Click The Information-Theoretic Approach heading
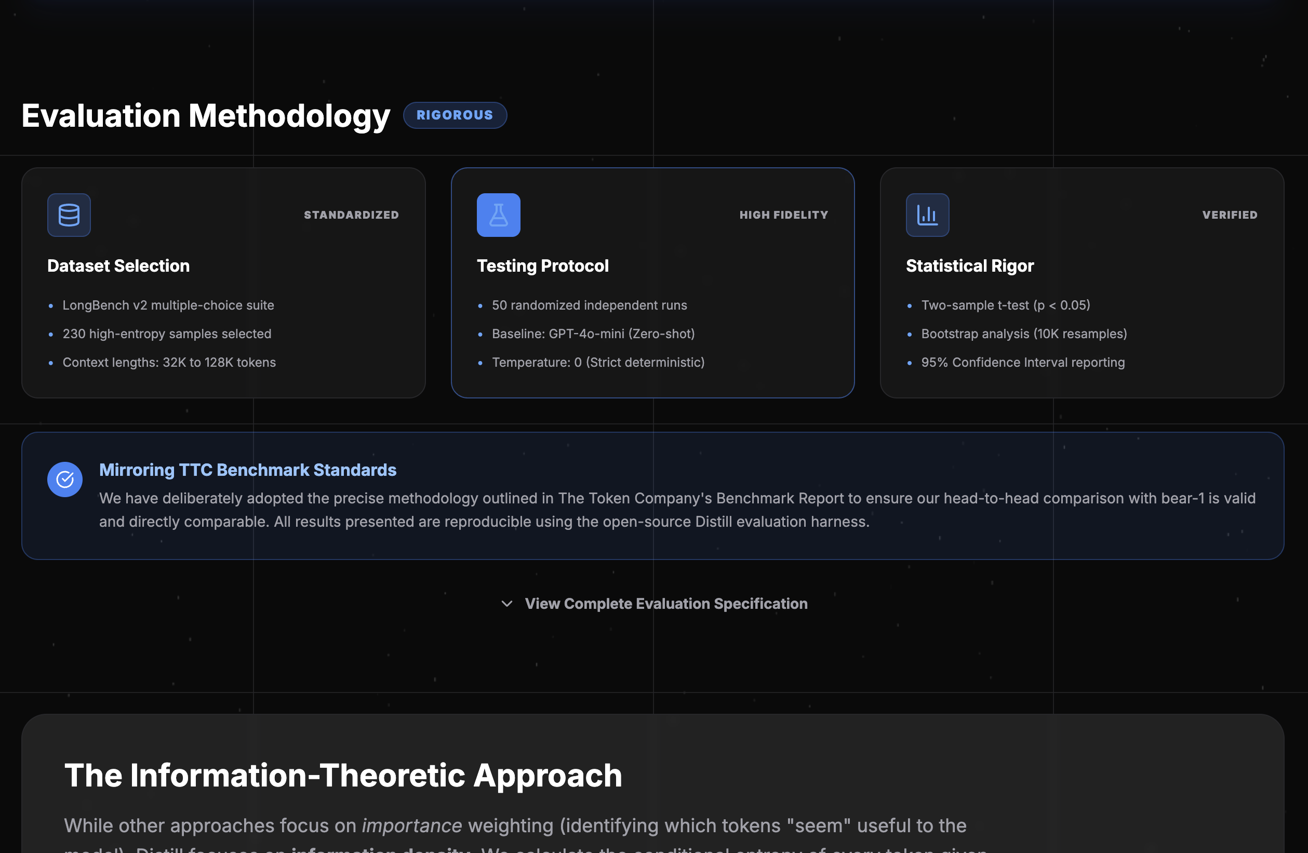This screenshot has height=853, width=1308. (343, 775)
